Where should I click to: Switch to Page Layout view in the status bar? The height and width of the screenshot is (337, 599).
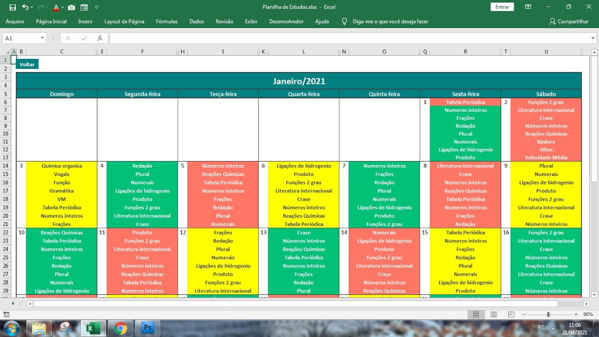click(493, 314)
